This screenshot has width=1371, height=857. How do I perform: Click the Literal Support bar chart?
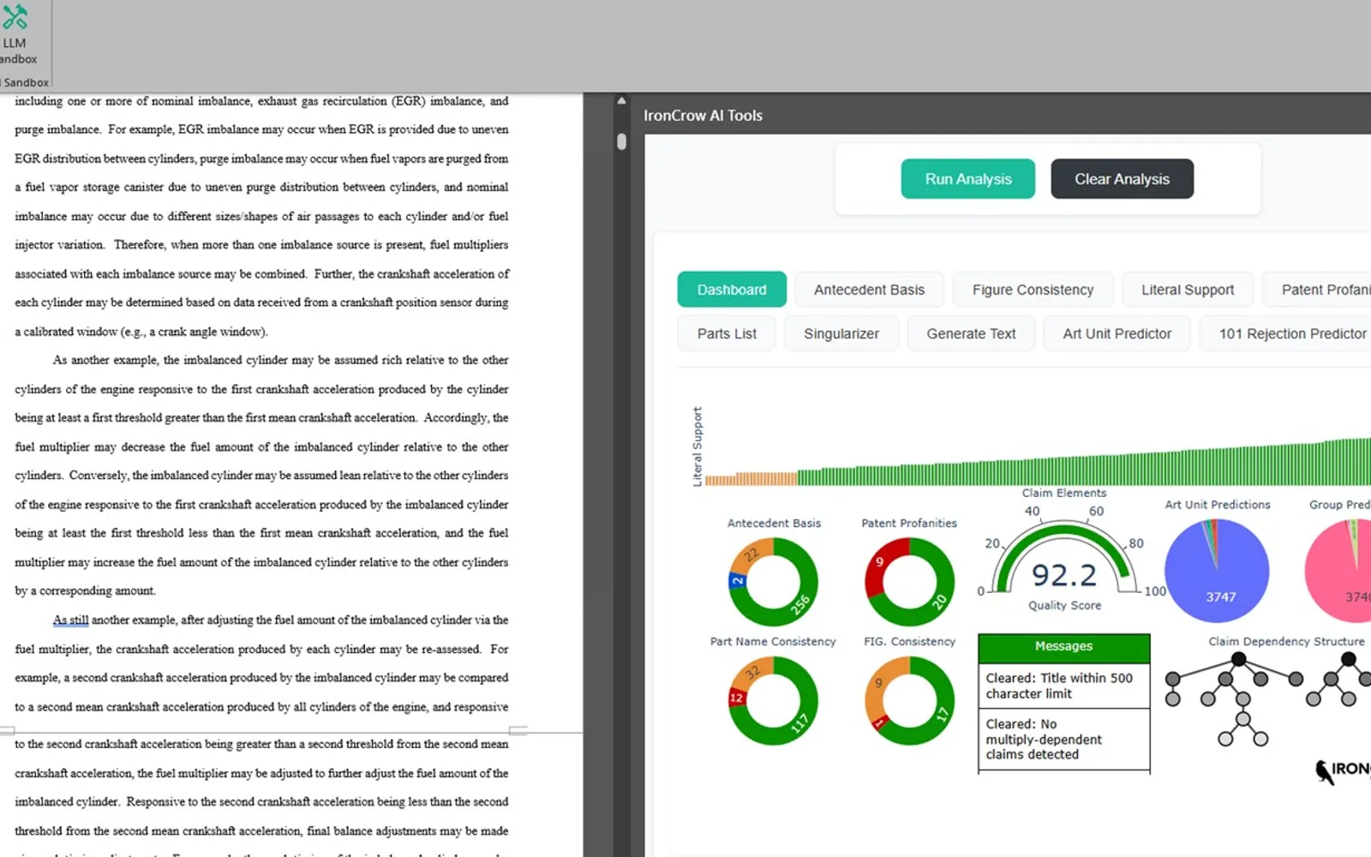pyautogui.click(x=1037, y=463)
